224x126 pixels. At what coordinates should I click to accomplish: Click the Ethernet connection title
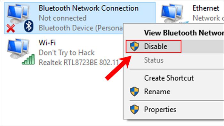pyautogui.click(x=206, y=8)
